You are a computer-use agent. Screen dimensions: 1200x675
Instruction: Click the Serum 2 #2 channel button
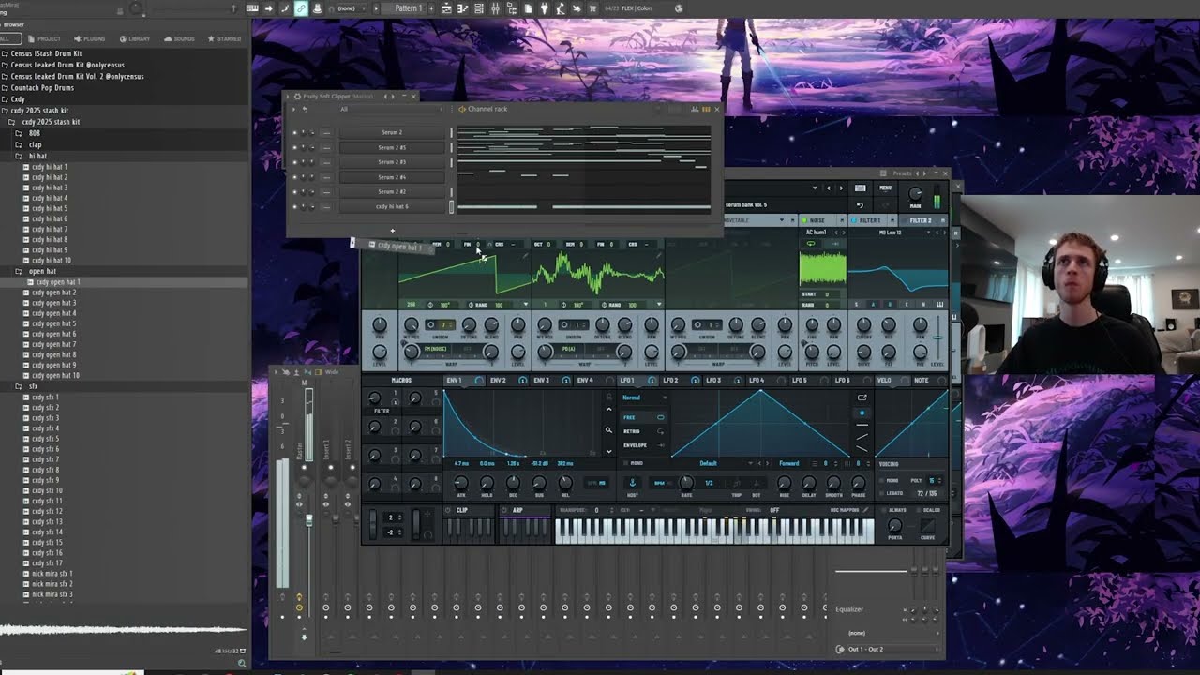(392, 192)
